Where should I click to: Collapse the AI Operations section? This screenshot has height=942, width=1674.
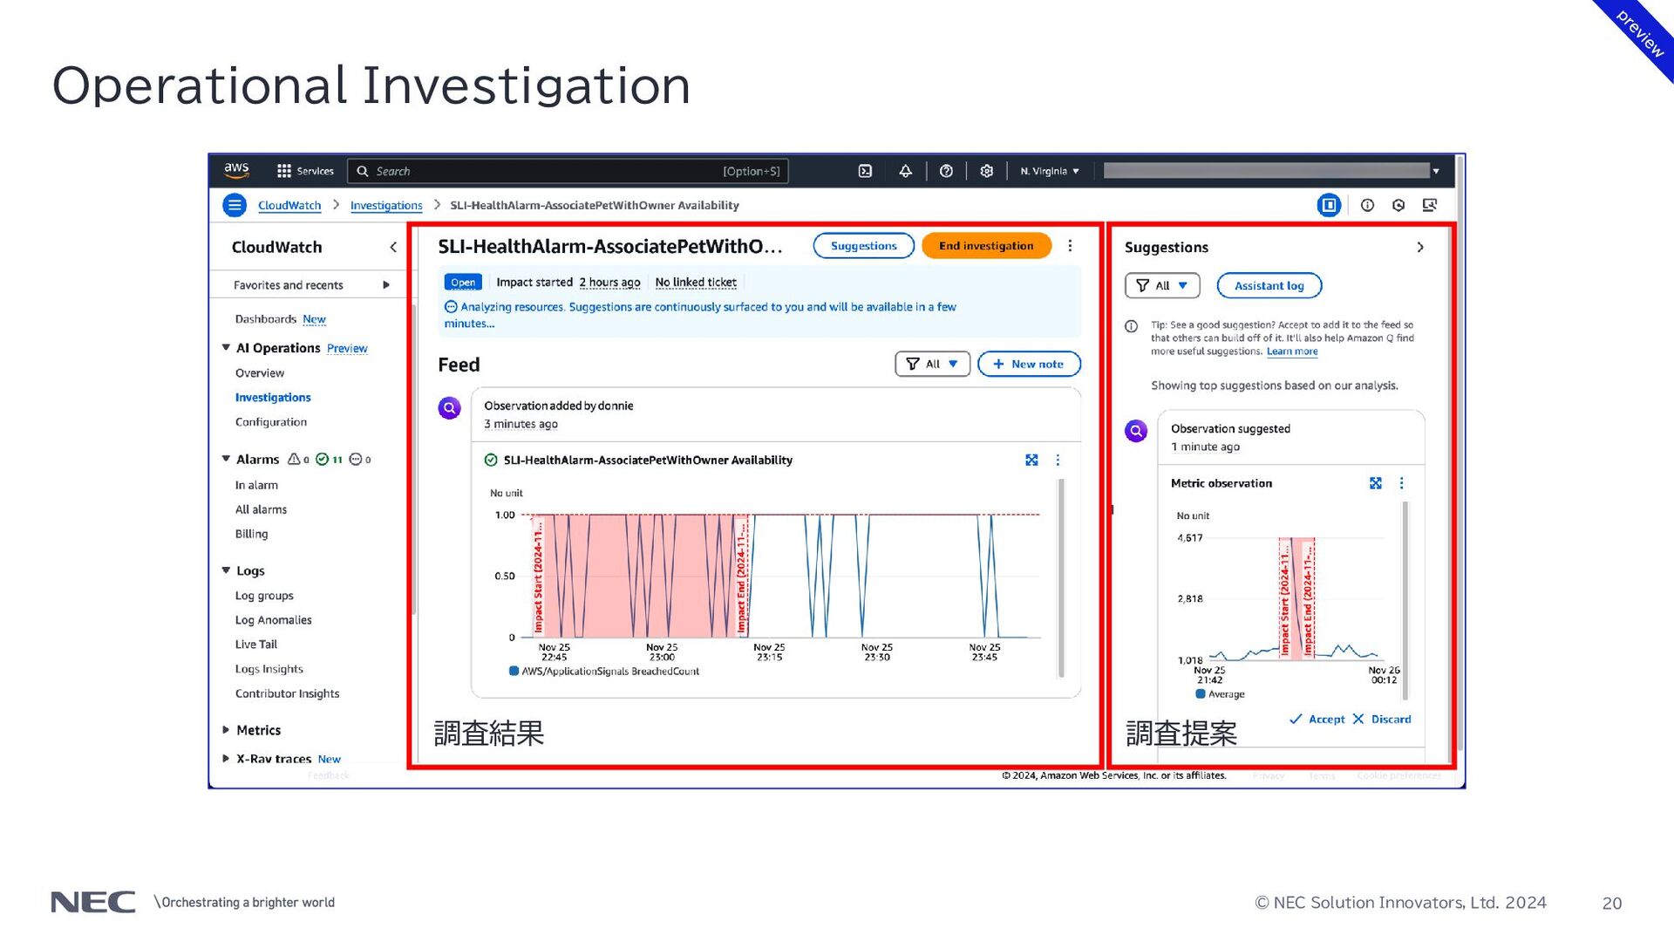[x=226, y=348]
